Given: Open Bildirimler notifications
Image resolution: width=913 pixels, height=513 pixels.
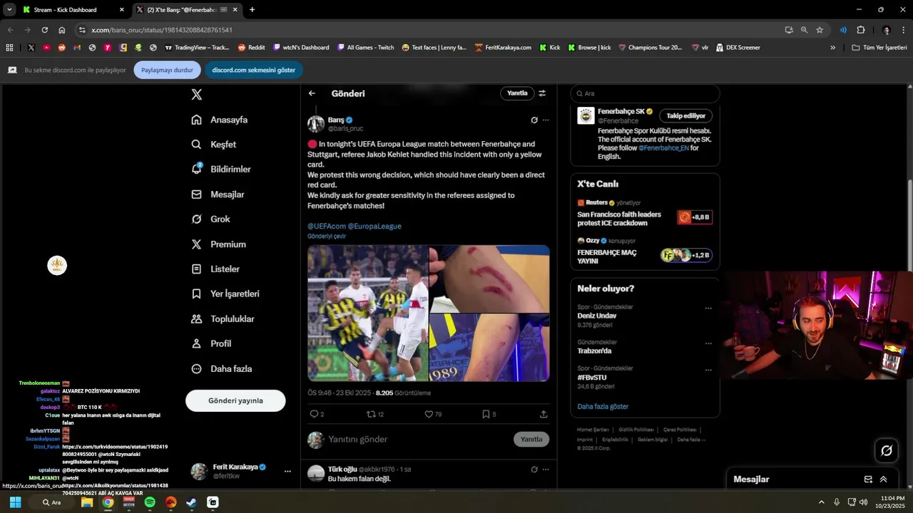Looking at the screenshot, I should (221, 170).
